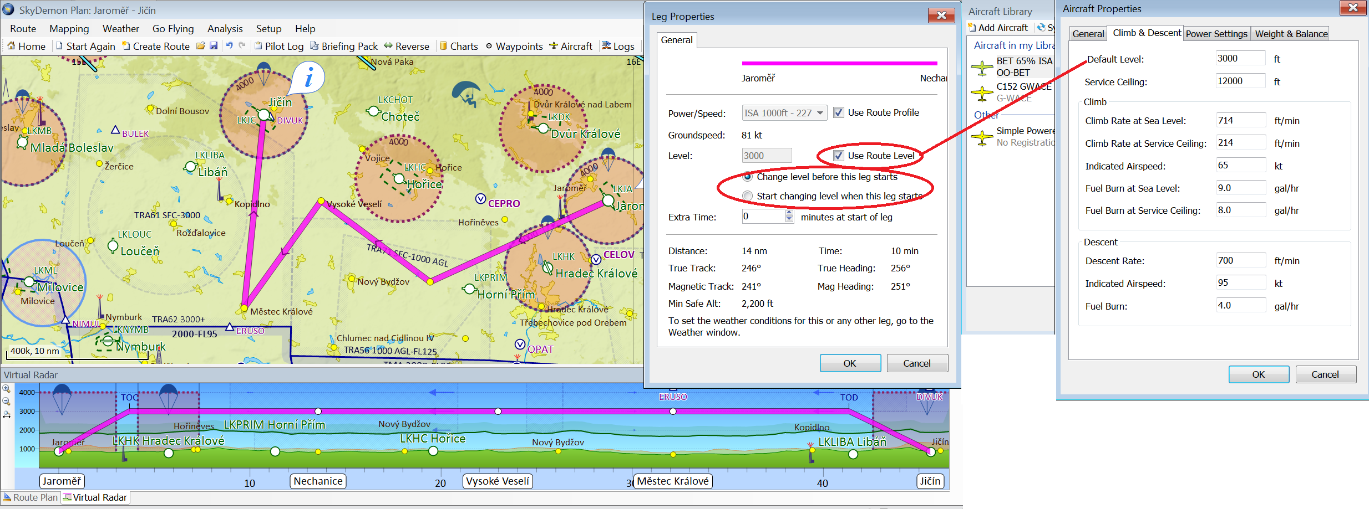Screen dimensions: 1369x509
Task: Open the Route menu
Action: tap(23, 29)
